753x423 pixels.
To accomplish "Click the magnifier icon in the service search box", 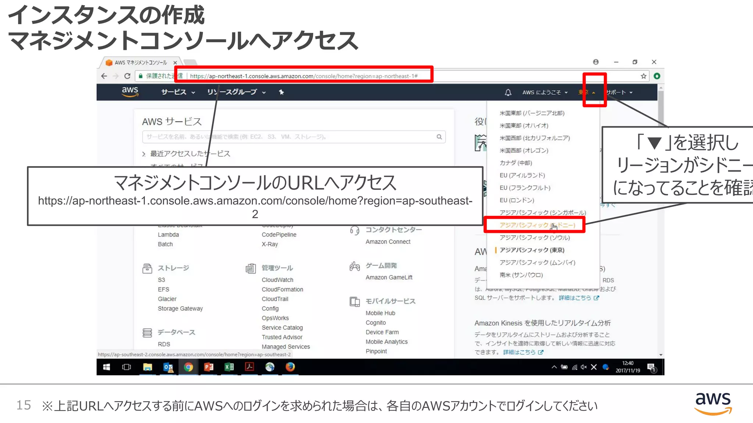I will 439,137.
